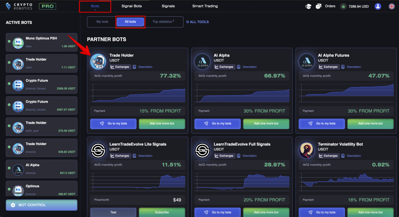Click Add one more bot on Terminator Volatility Bot
The height and width of the screenshot is (217, 399).
[371, 212]
